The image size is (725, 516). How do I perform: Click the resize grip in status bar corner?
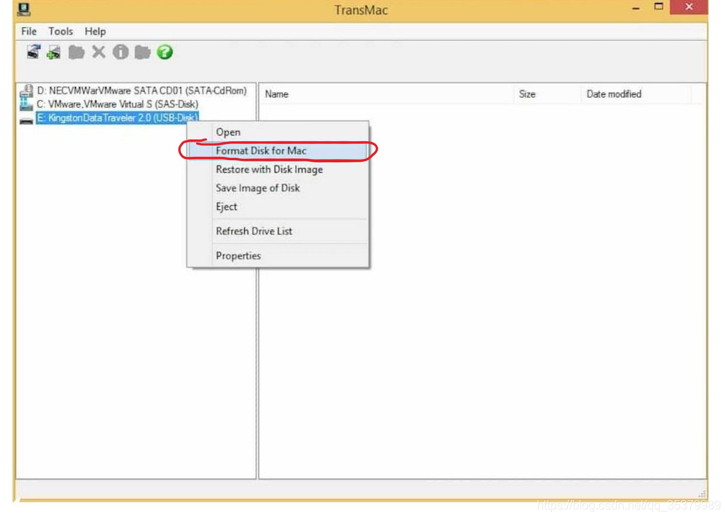click(702, 494)
